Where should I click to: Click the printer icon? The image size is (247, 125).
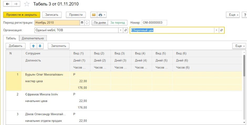pyautogui.click(x=100, y=15)
